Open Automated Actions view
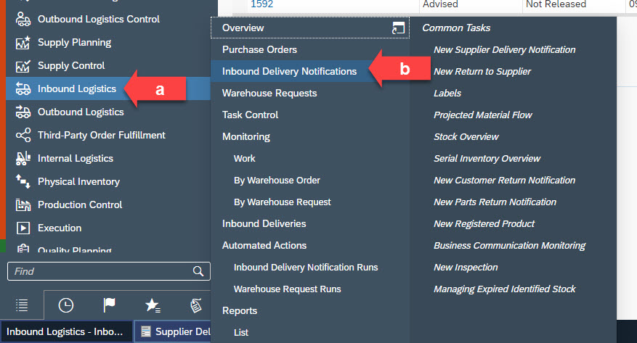This screenshot has width=637, height=343. (264, 245)
